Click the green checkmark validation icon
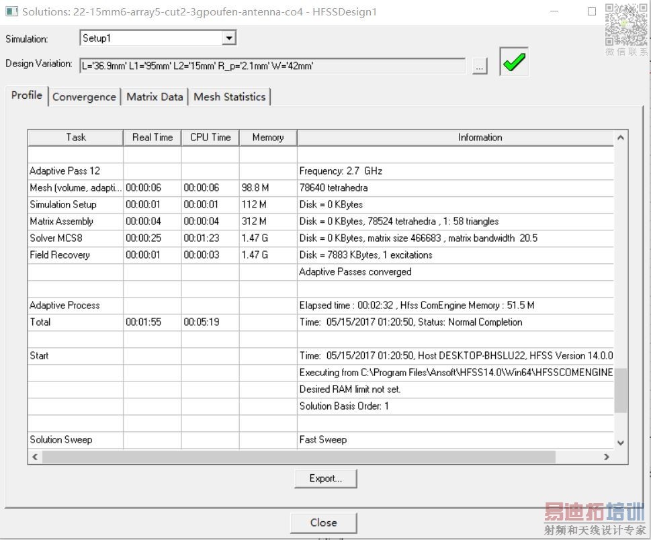Image resolution: width=651 pixels, height=540 pixels. pyautogui.click(x=514, y=62)
